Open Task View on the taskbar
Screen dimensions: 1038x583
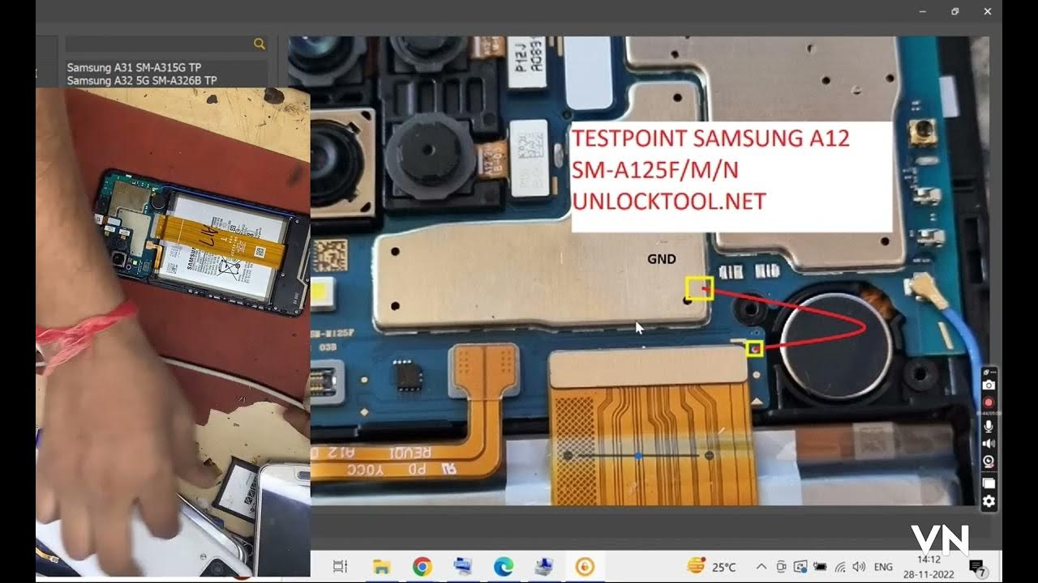coord(341,567)
